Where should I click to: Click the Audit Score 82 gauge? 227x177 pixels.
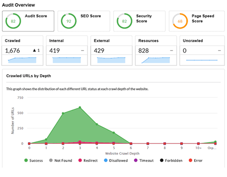coord(13,21)
